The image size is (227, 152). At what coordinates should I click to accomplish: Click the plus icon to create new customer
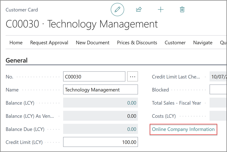pos(160,10)
